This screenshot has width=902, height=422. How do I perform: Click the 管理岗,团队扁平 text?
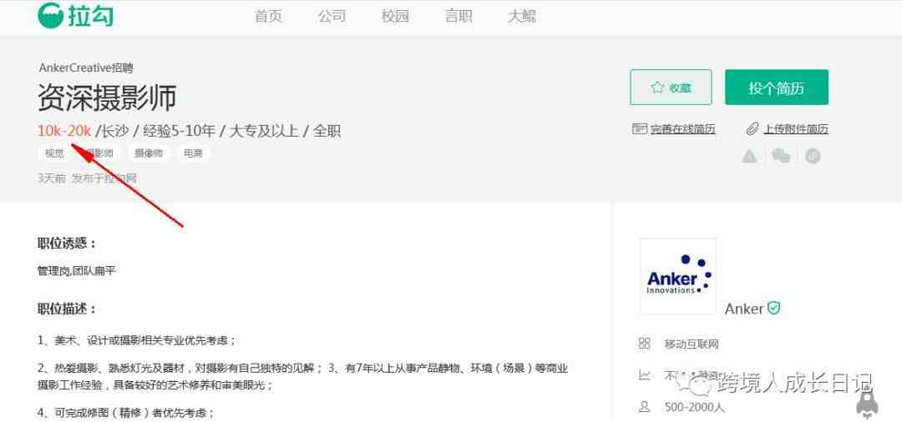[77, 270]
